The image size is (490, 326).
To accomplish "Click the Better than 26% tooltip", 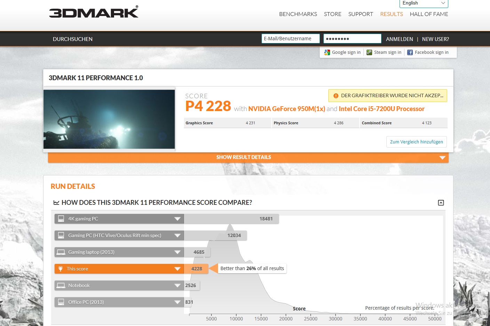I will tap(252, 268).
